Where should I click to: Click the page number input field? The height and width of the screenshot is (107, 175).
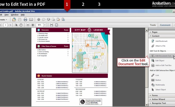click(5, 25)
